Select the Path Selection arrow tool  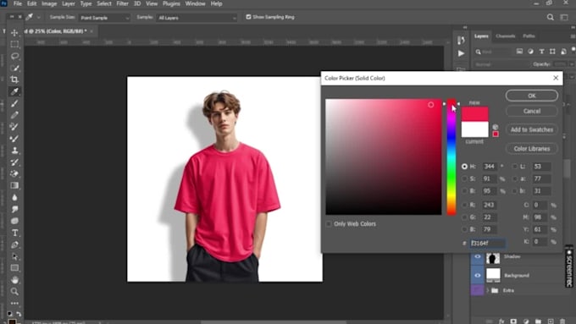pos(14,256)
